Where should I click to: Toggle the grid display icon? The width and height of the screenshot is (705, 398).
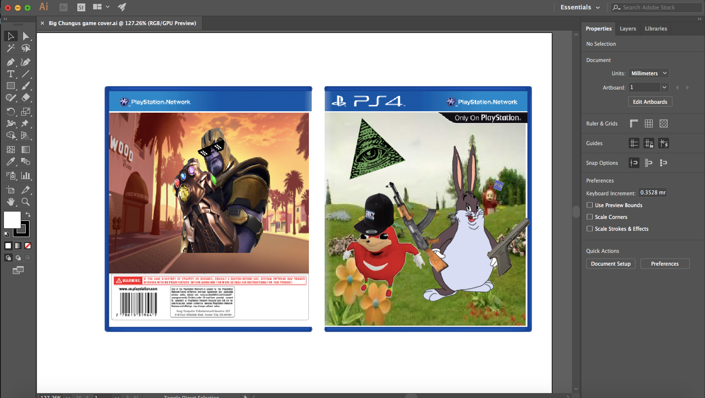point(649,123)
